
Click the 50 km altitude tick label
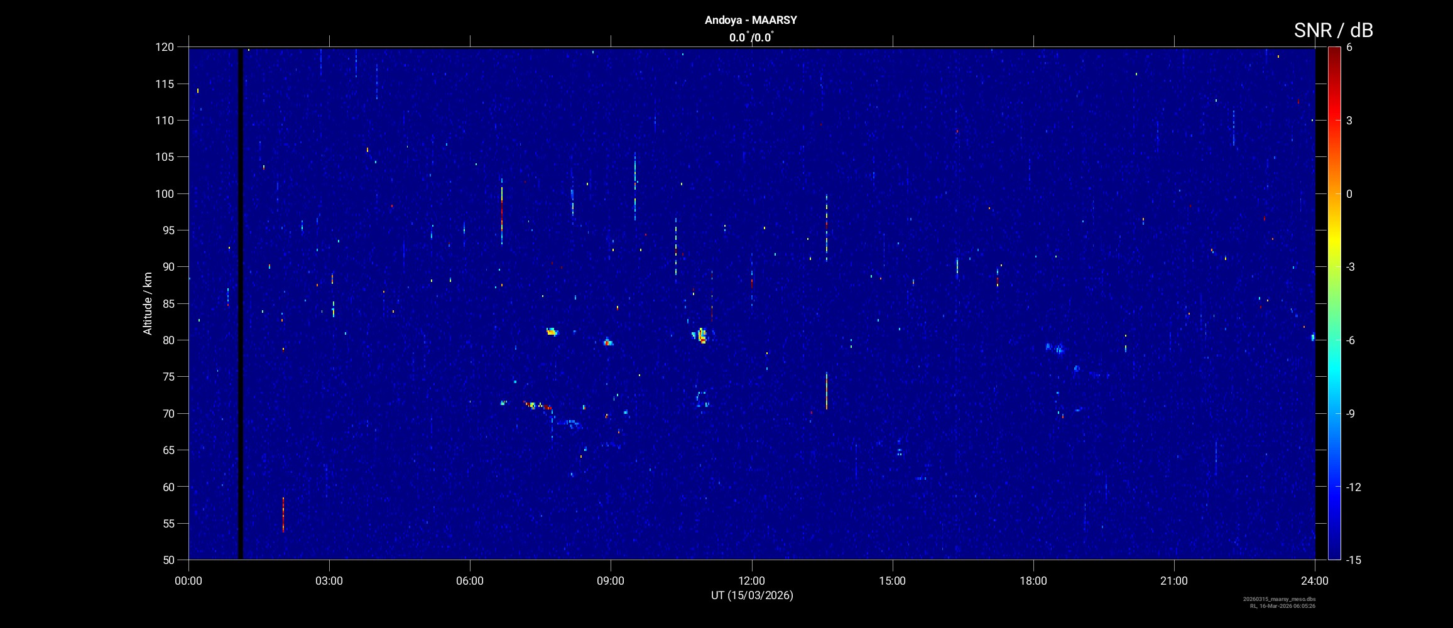166,560
